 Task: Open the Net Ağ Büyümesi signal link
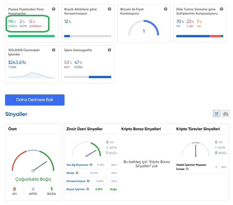point(77,165)
